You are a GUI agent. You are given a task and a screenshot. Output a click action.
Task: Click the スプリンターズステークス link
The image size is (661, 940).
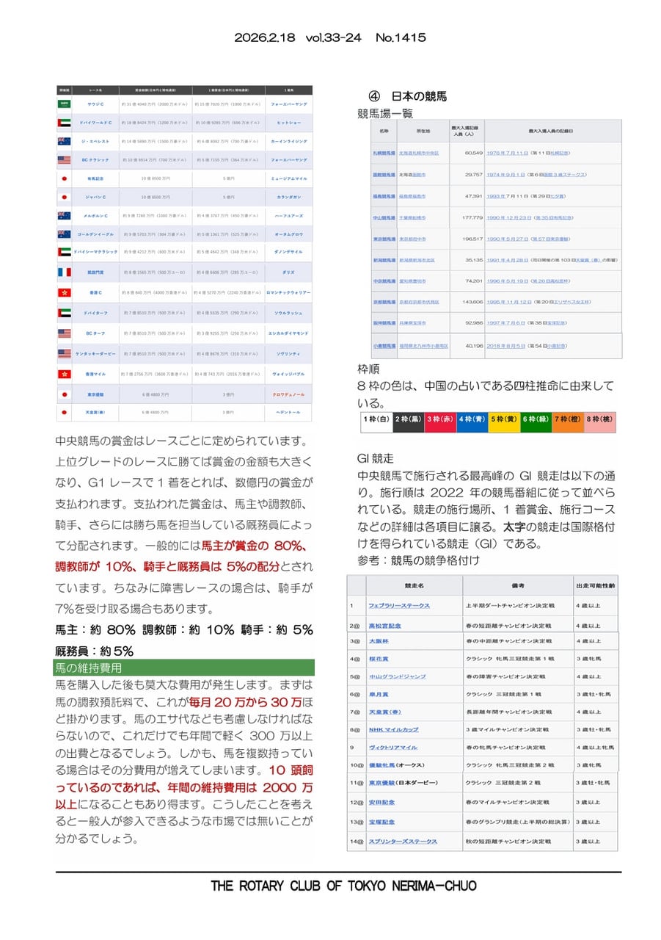click(x=403, y=841)
